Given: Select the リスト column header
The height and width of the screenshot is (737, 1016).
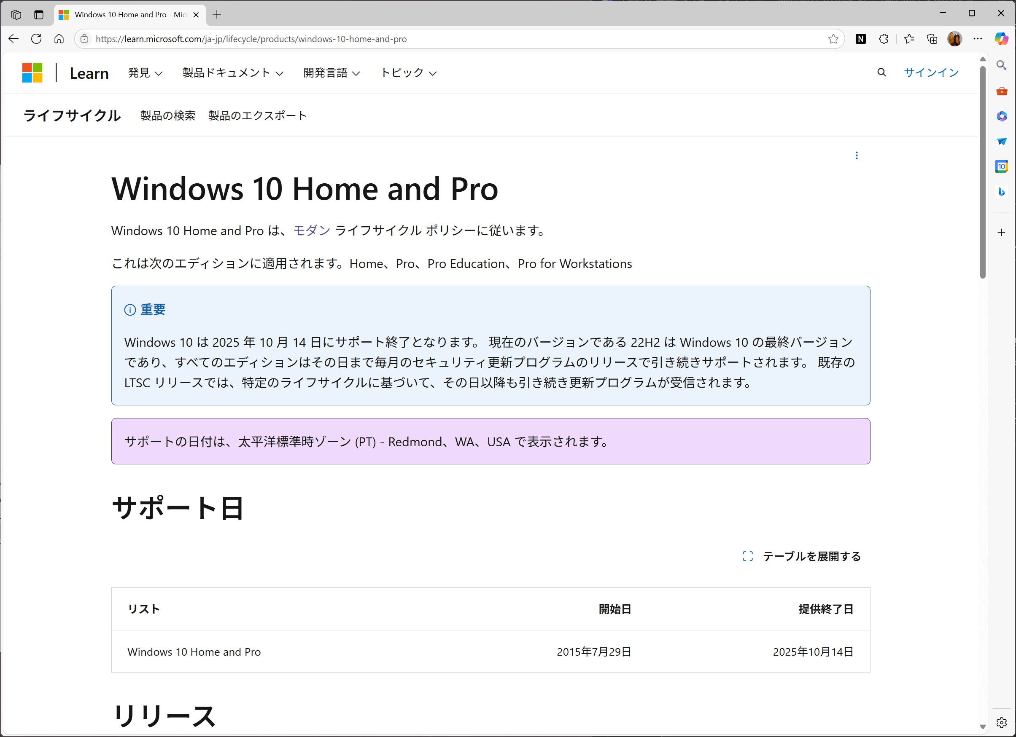Looking at the screenshot, I should pyautogui.click(x=144, y=609).
